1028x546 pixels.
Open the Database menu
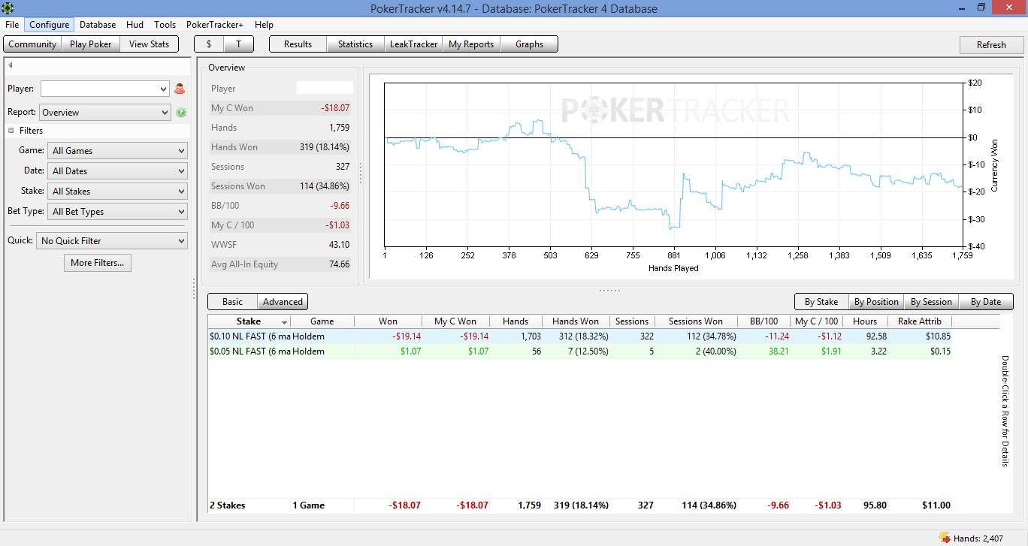click(x=98, y=25)
